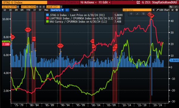Select the 1Y range tab

(34, 10)
